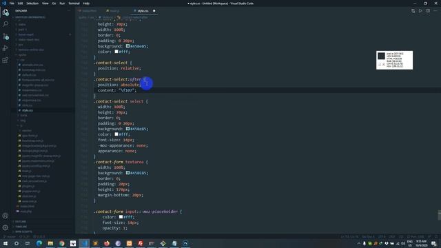441x248 pixels.
Task: Open style.css in the Explorer tree
Action: (x=28, y=110)
